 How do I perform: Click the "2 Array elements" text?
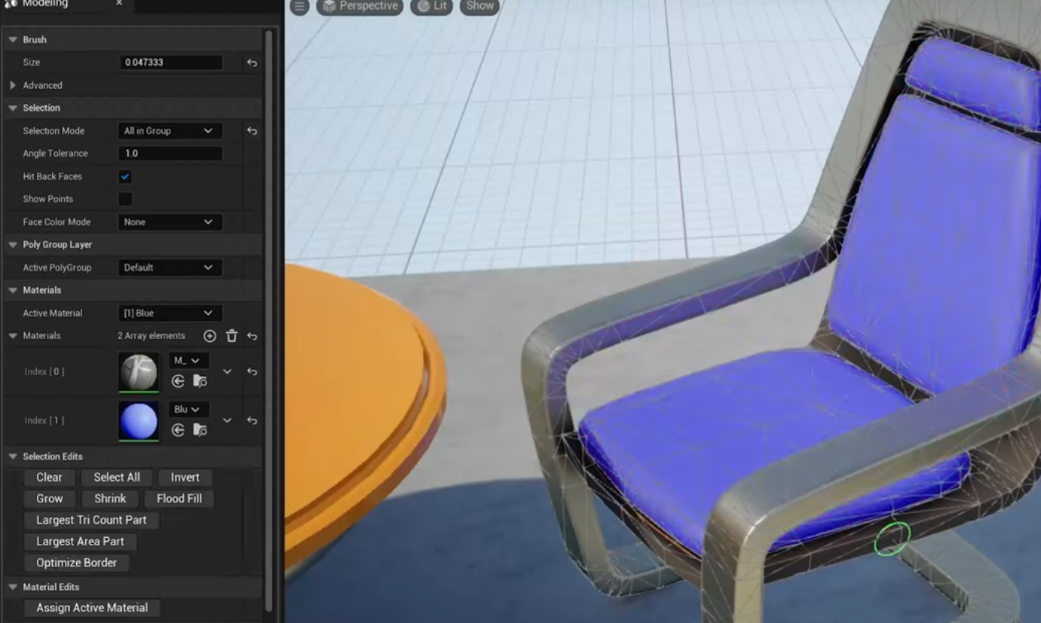pyautogui.click(x=152, y=336)
